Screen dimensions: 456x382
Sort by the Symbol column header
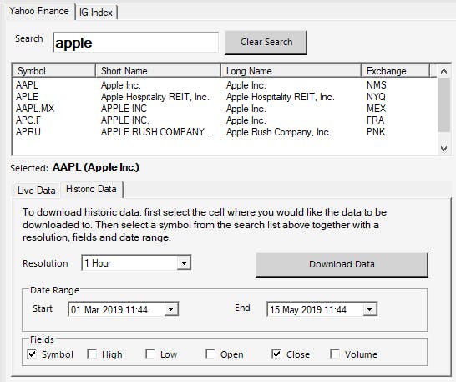click(53, 71)
